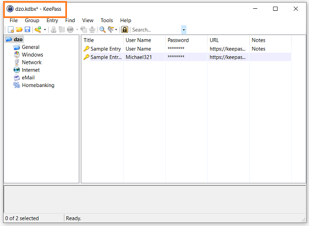Click the eMail envelope icon
This screenshot has width=309, height=226.
pyautogui.click(x=17, y=78)
